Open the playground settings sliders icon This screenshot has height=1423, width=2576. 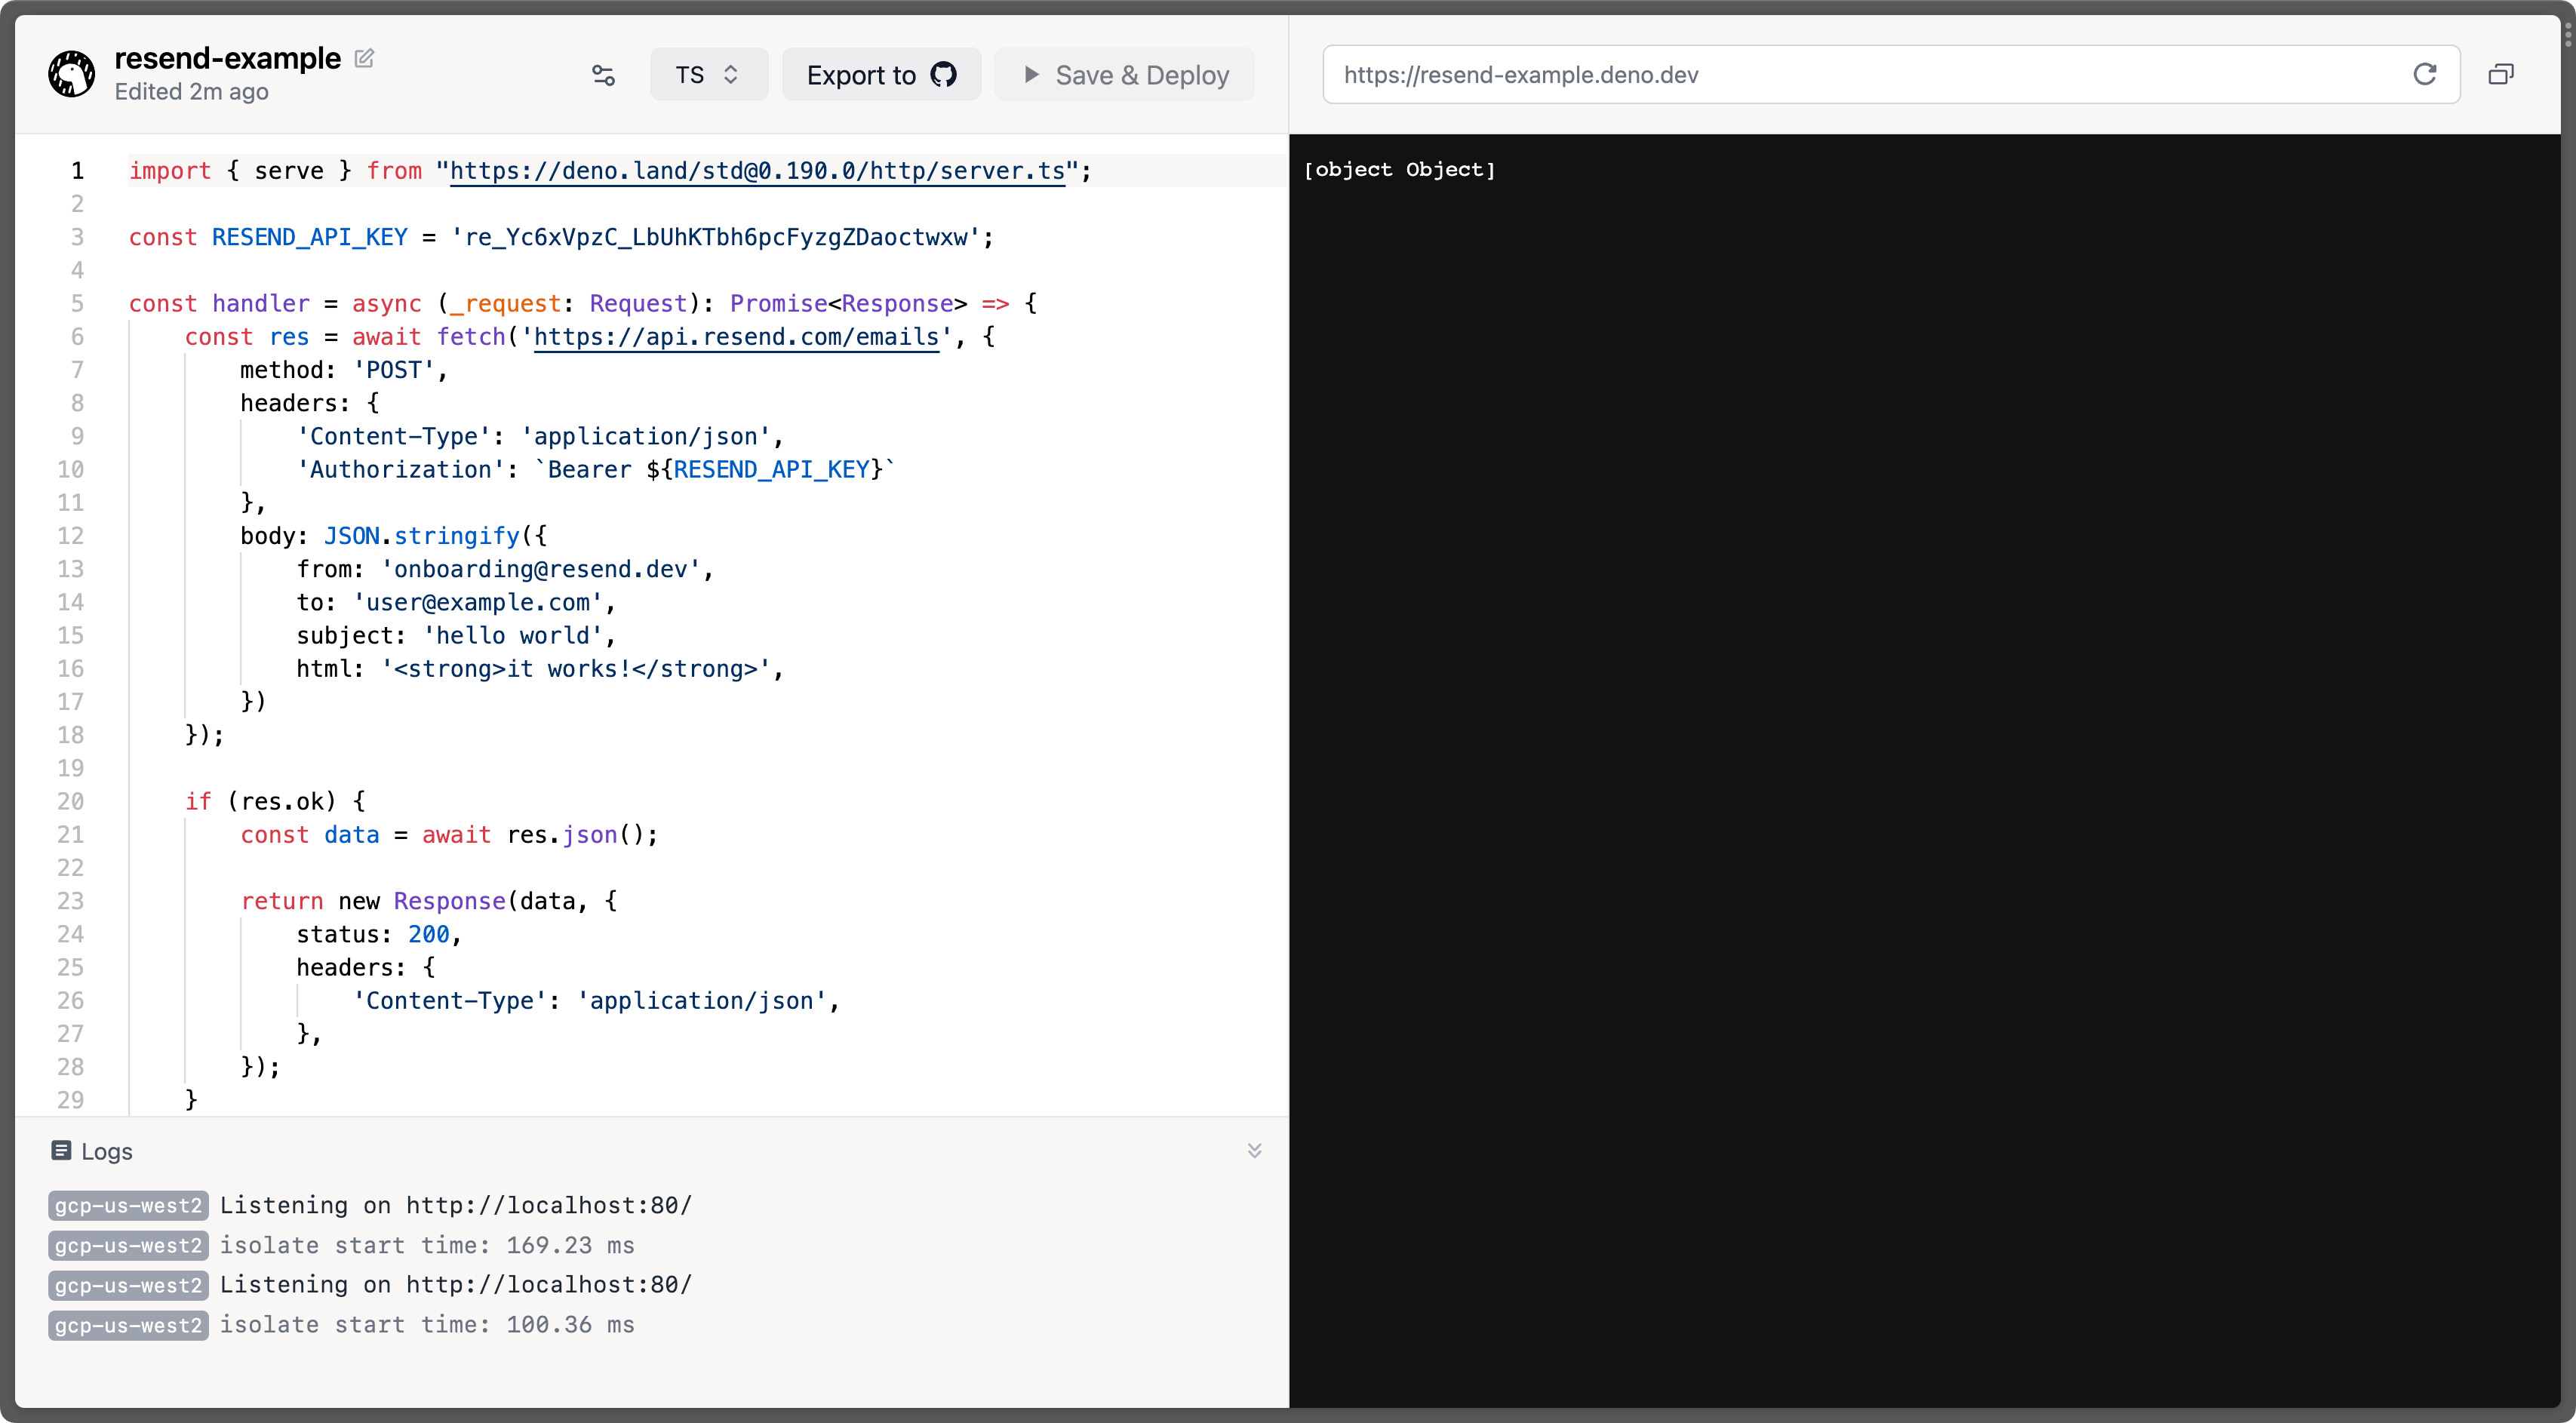(x=603, y=75)
